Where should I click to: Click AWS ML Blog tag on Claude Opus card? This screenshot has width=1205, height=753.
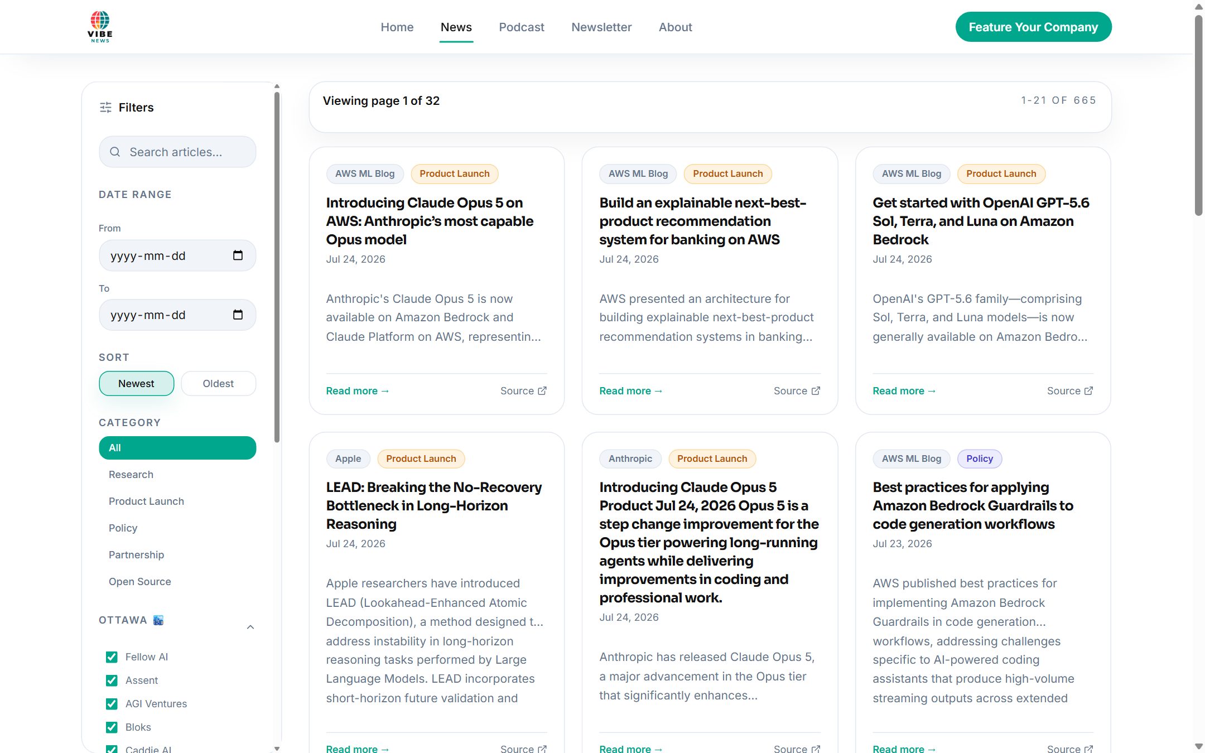tap(365, 173)
